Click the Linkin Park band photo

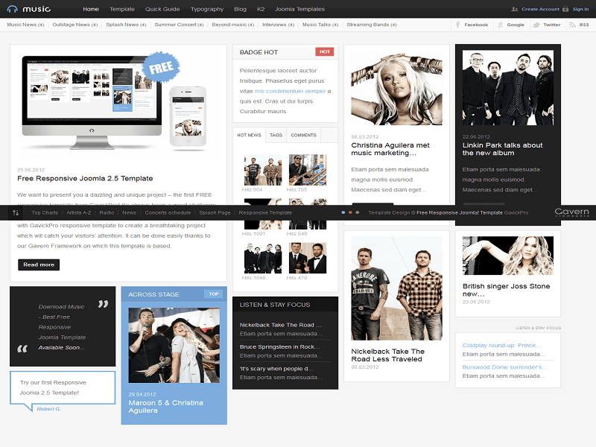[508, 88]
